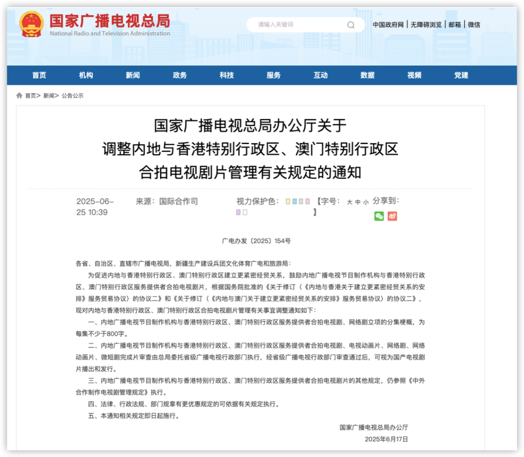524x457 pixels.
Task: Go to the 首页 nav tab
Action: coord(39,75)
